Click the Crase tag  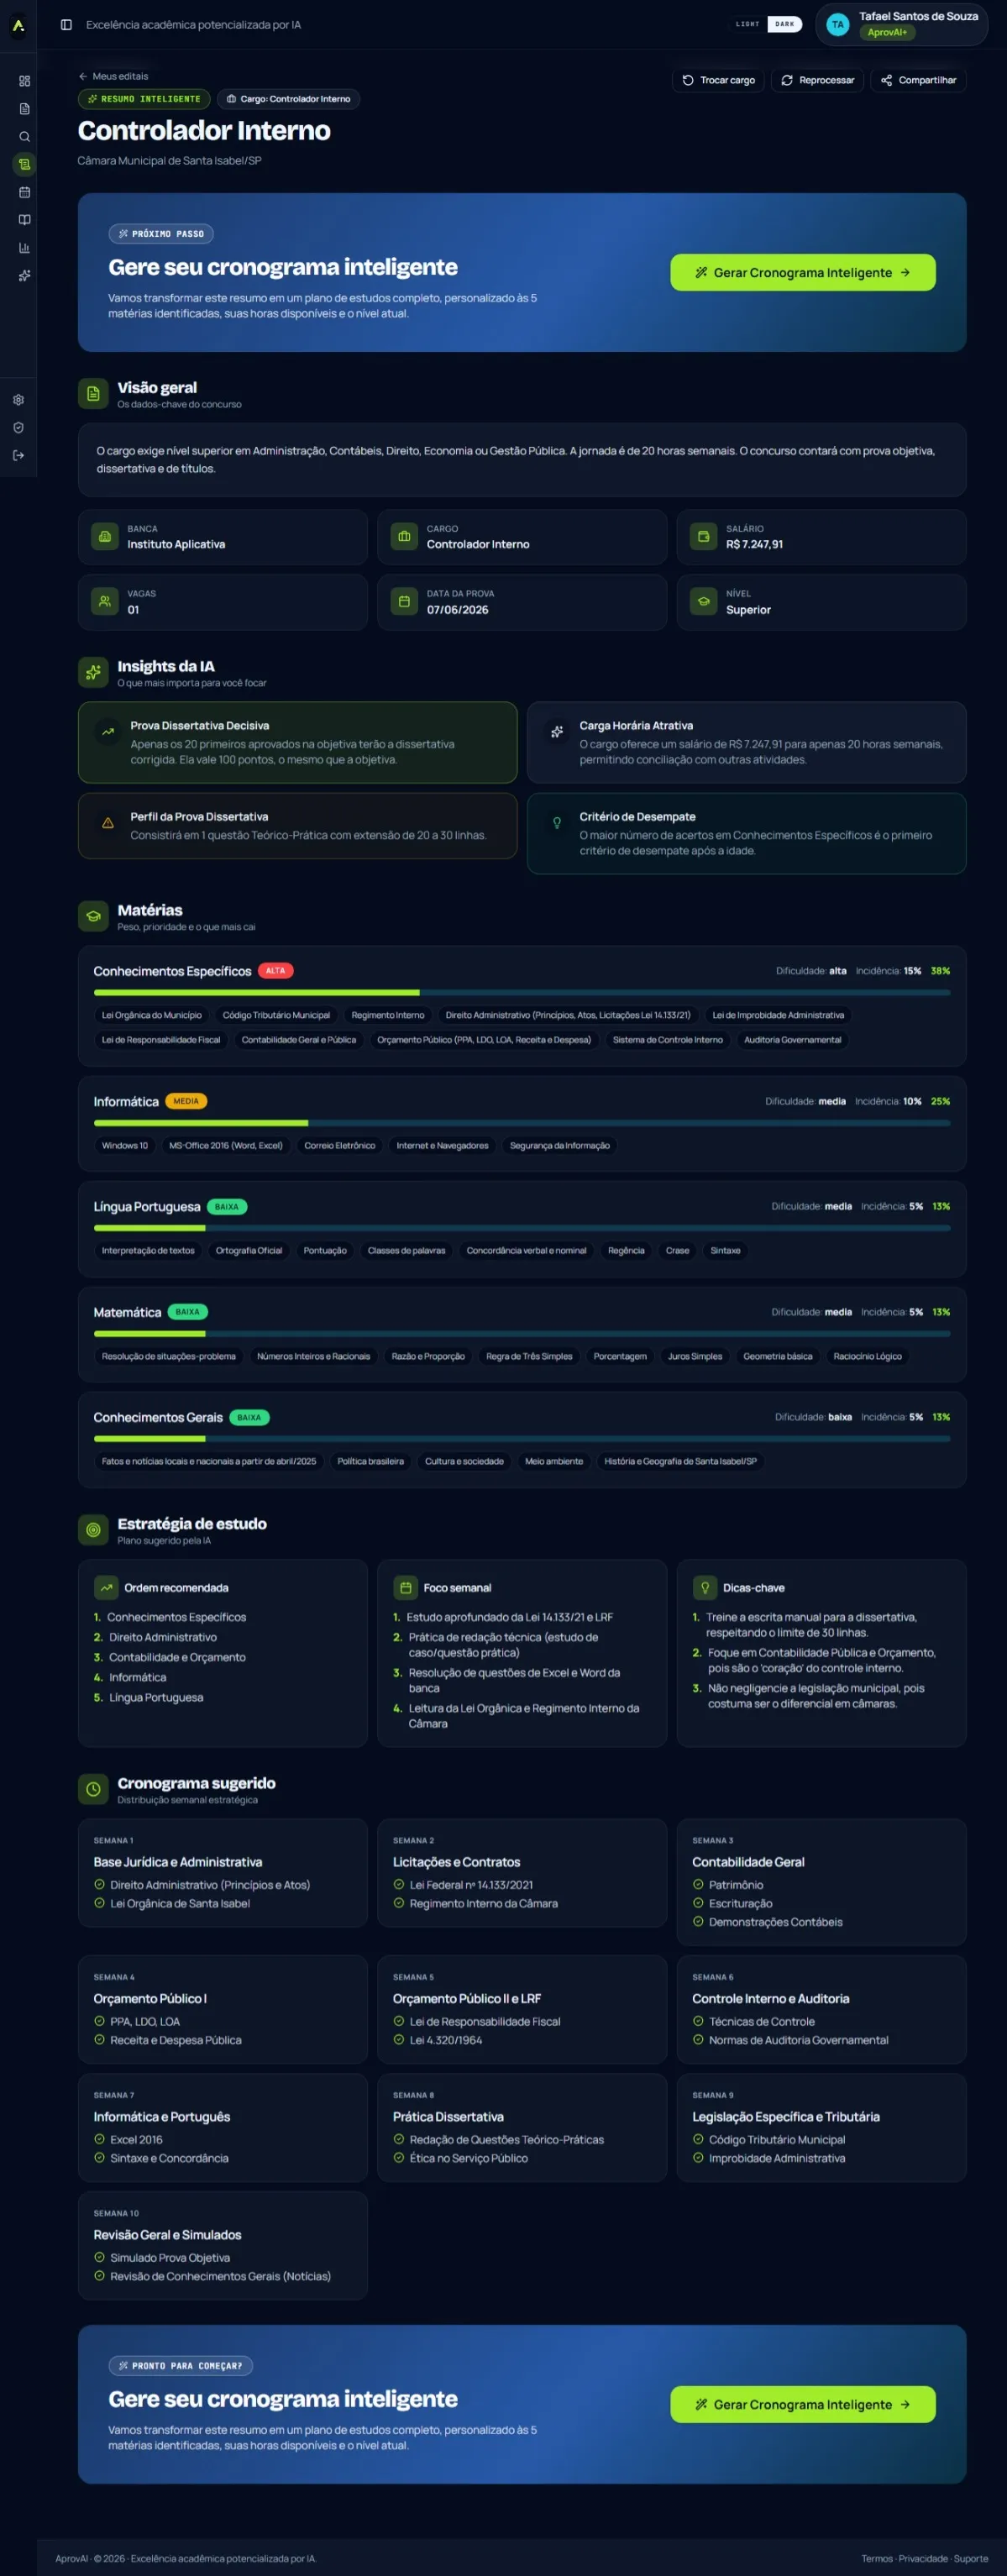(x=677, y=1251)
